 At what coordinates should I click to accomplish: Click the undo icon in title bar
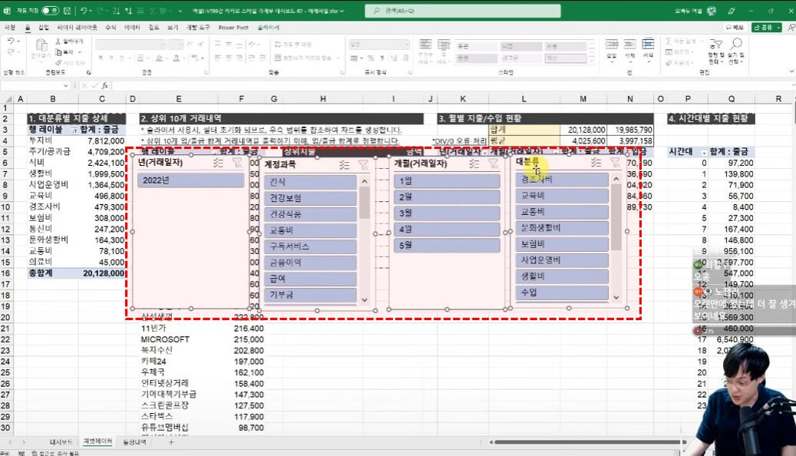click(84, 11)
